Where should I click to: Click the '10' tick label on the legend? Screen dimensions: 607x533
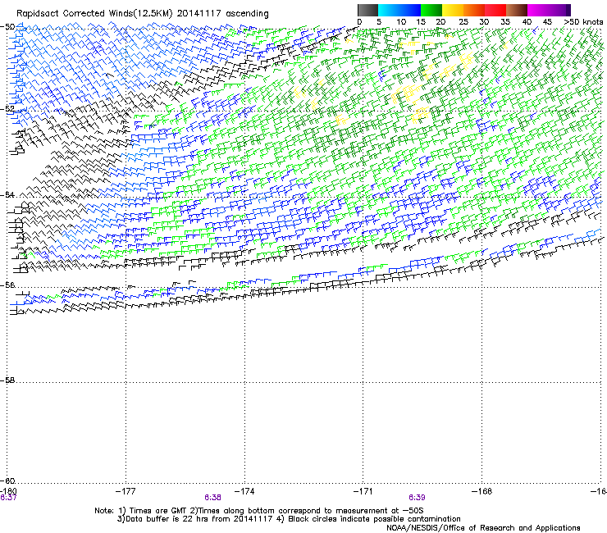click(x=401, y=22)
